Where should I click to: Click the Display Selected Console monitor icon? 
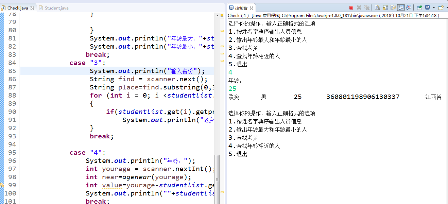click(427, 7)
